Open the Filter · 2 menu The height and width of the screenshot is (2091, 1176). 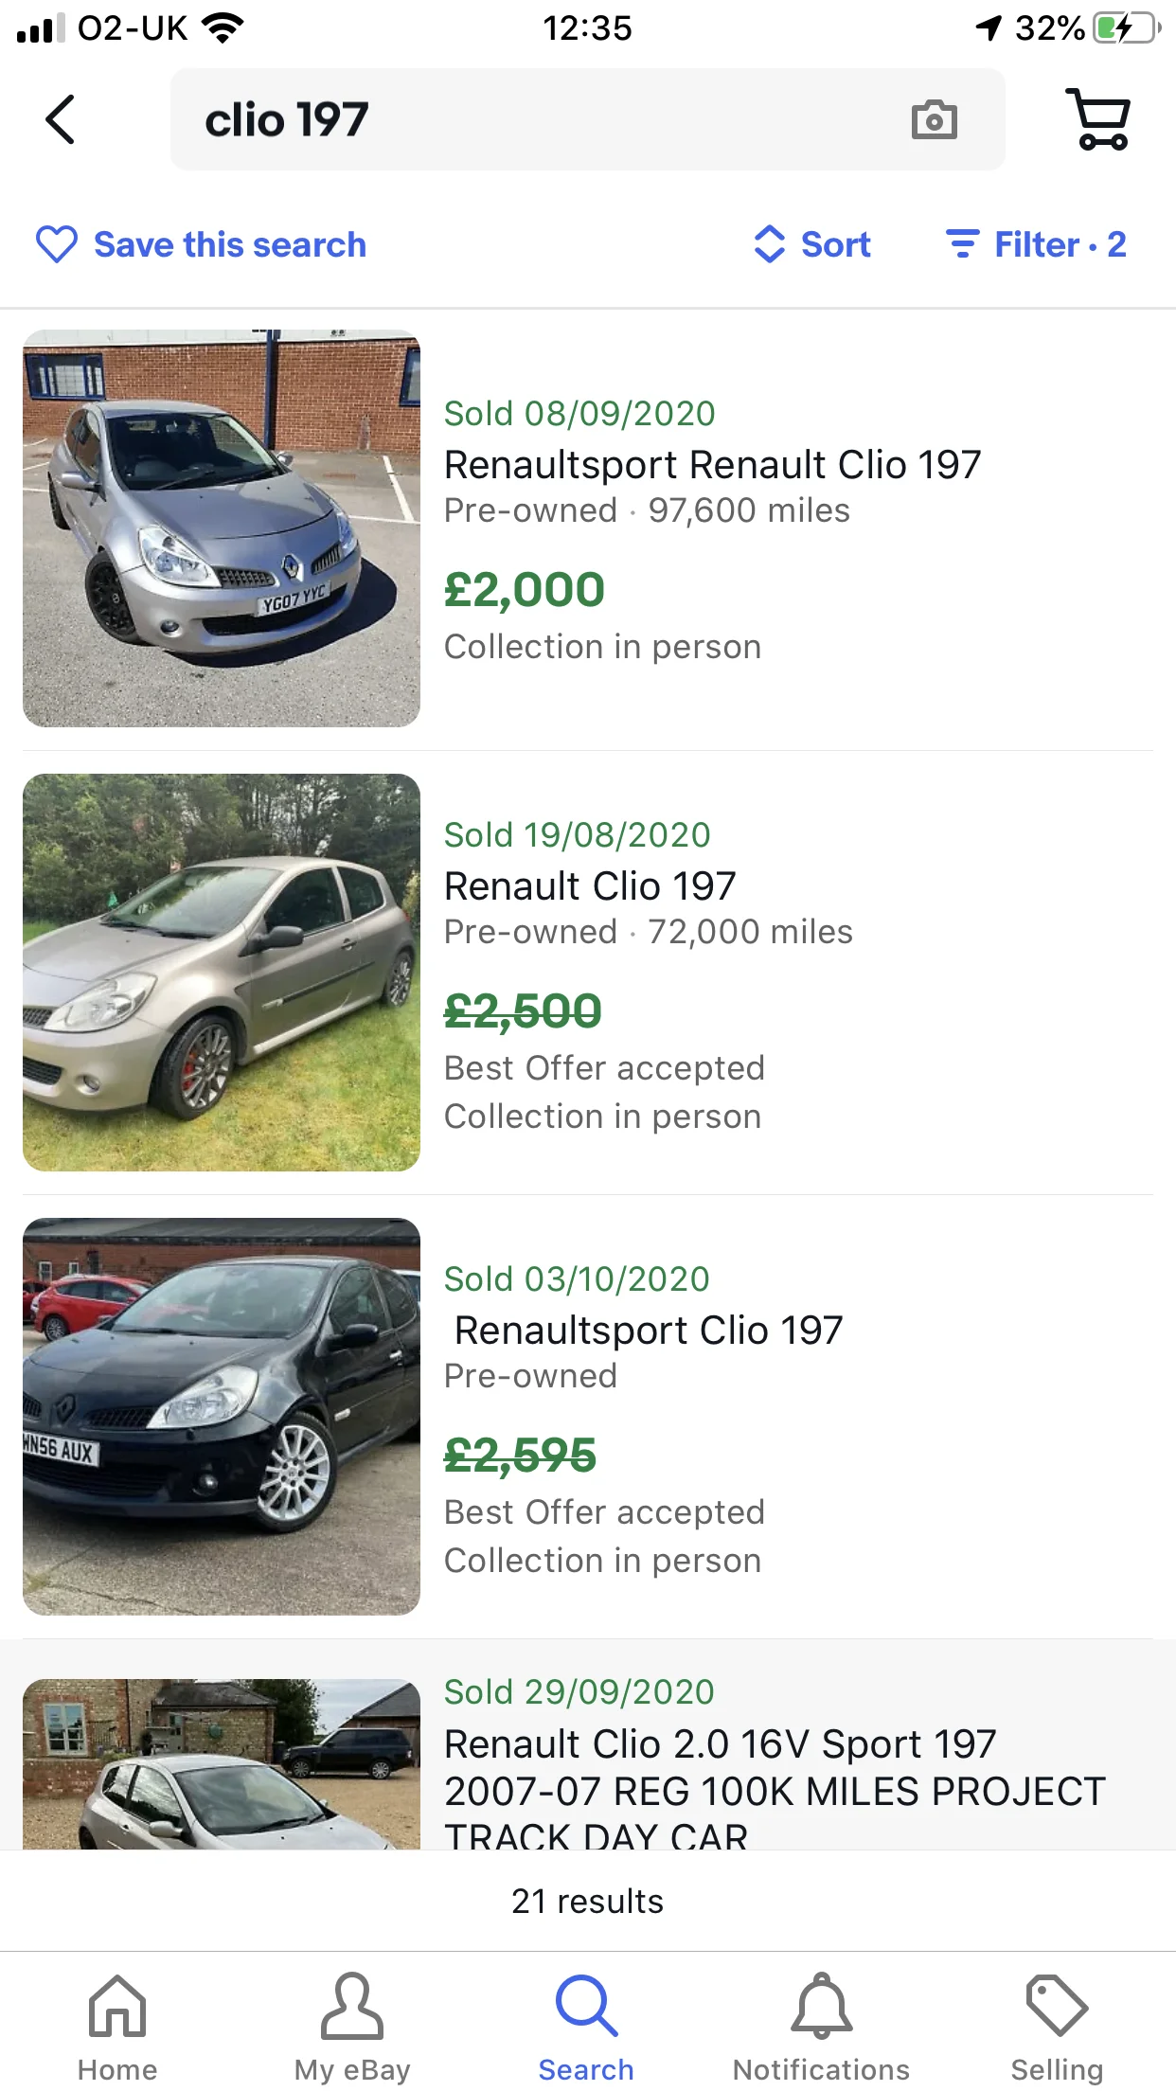point(1036,244)
